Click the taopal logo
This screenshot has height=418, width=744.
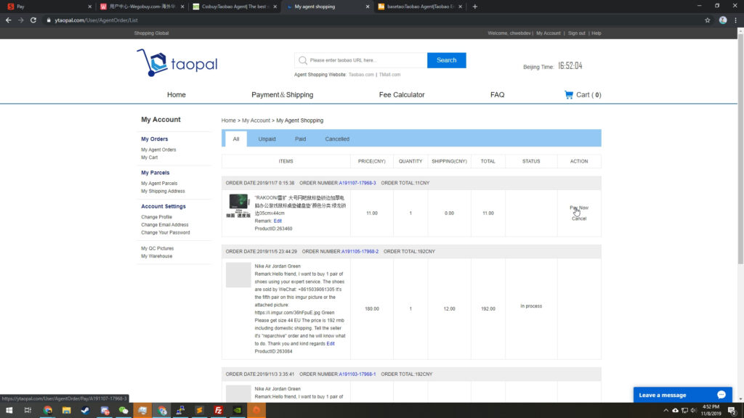(177, 62)
